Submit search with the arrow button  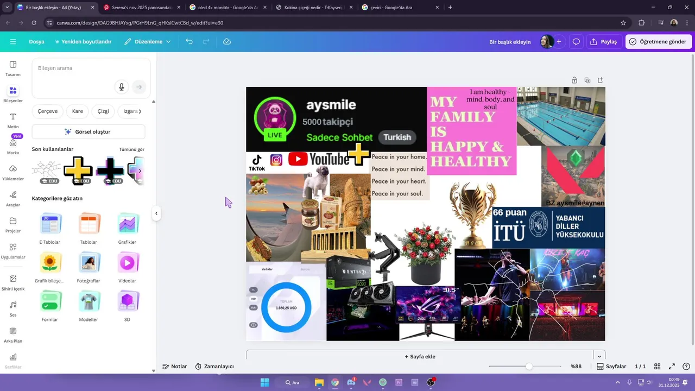(x=139, y=87)
